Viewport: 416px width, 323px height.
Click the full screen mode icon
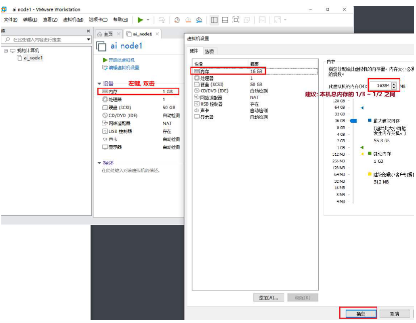pos(236,20)
